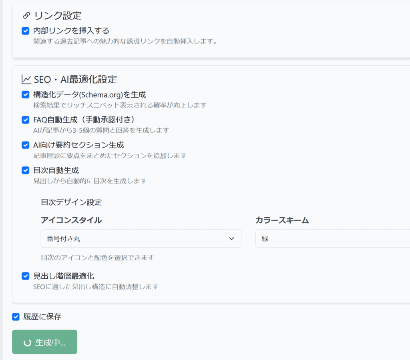The width and height of the screenshot is (410, 360).
Task: Toggle 構造化データ(Schema.org)を生成 checkbox
Action: [x=25, y=94]
